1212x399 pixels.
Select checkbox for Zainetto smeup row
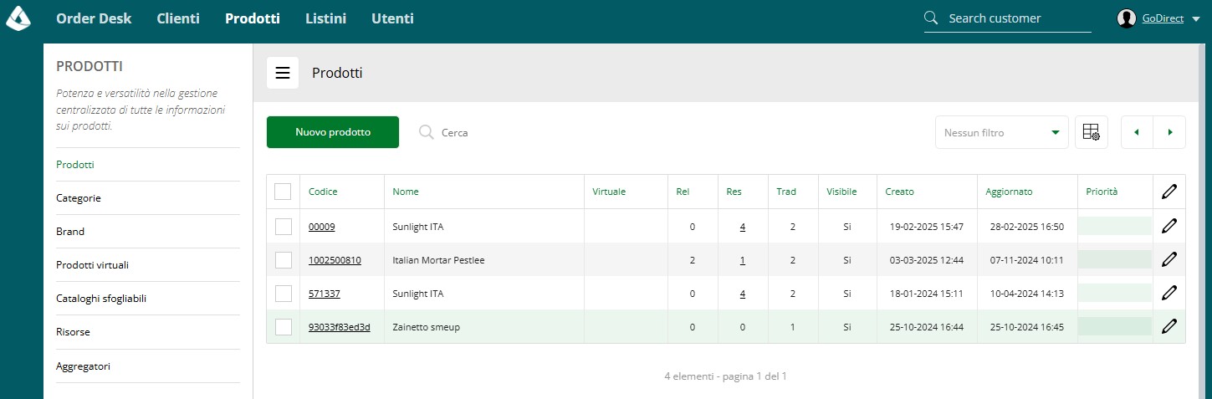coord(283,326)
